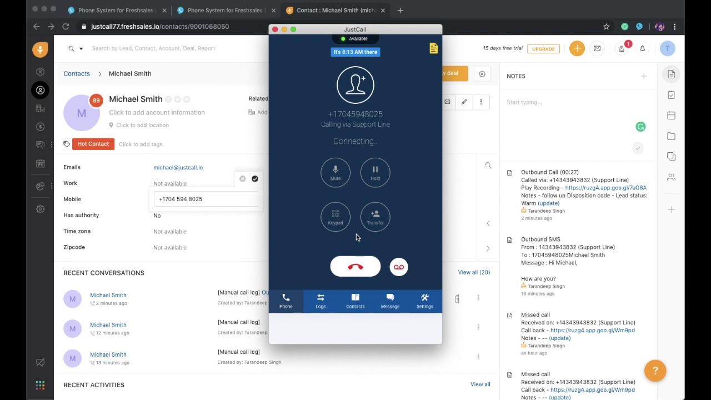The image size is (711, 400).
Task: Open the Accounts sidebar icon
Action: click(x=40, y=108)
